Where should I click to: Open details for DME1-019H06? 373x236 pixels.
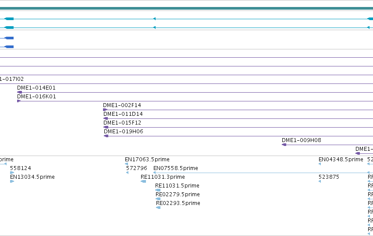[x=124, y=132]
